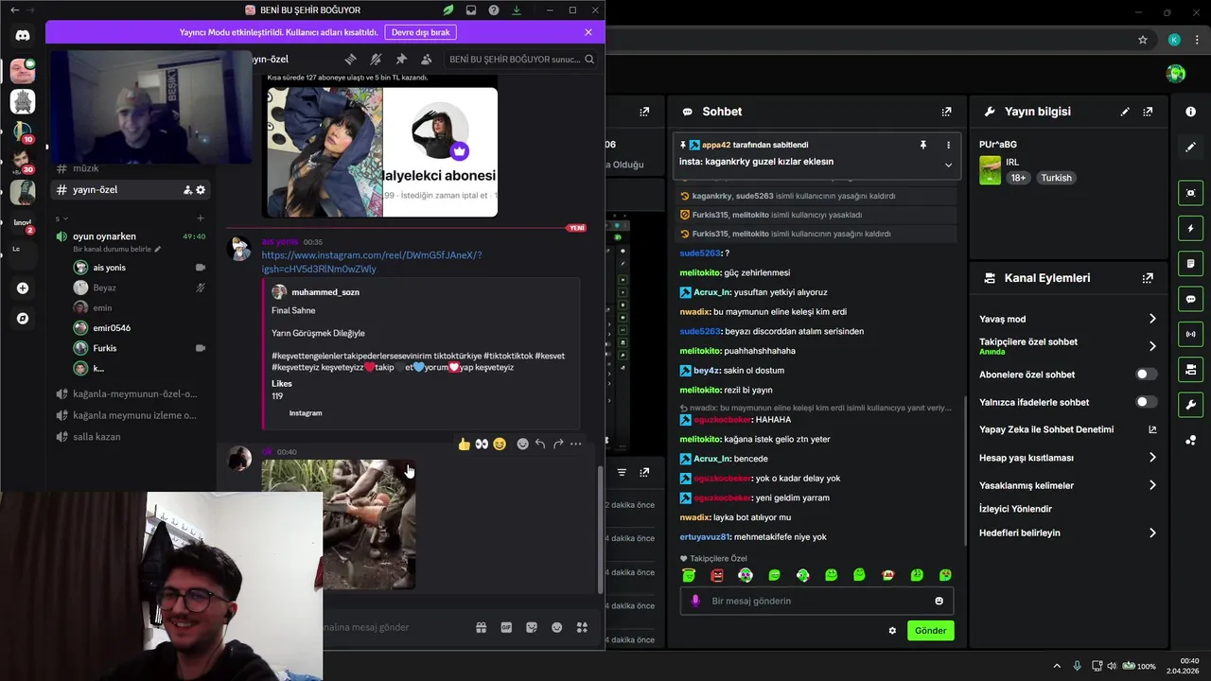Open the threads icon in channel header
This screenshot has width=1211, height=681.
350,59
